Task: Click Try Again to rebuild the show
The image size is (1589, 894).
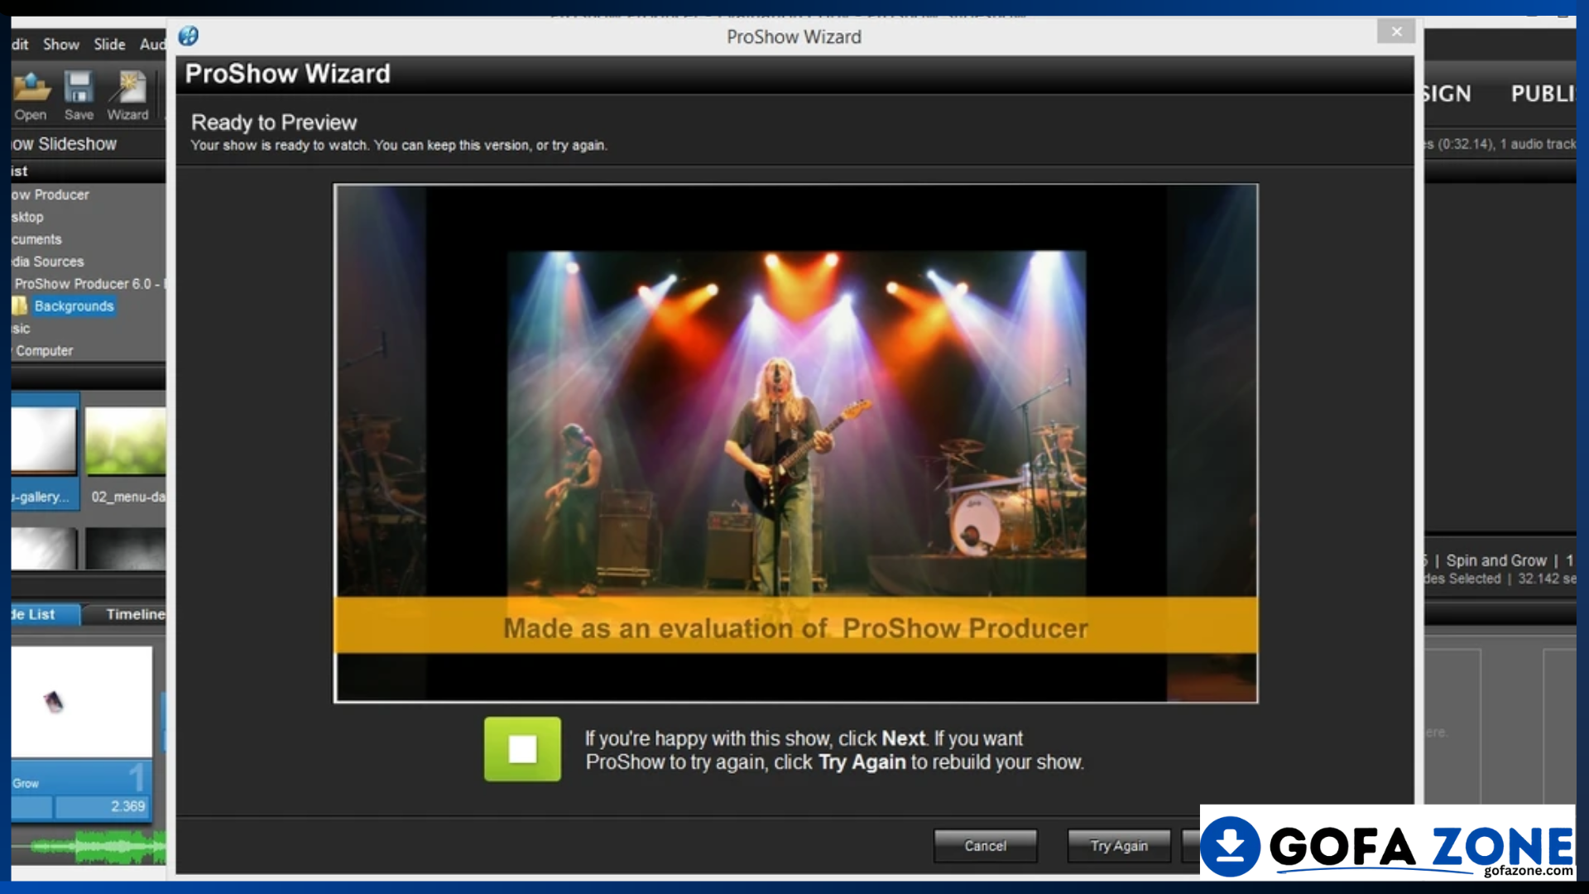Action: pos(1119,846)
